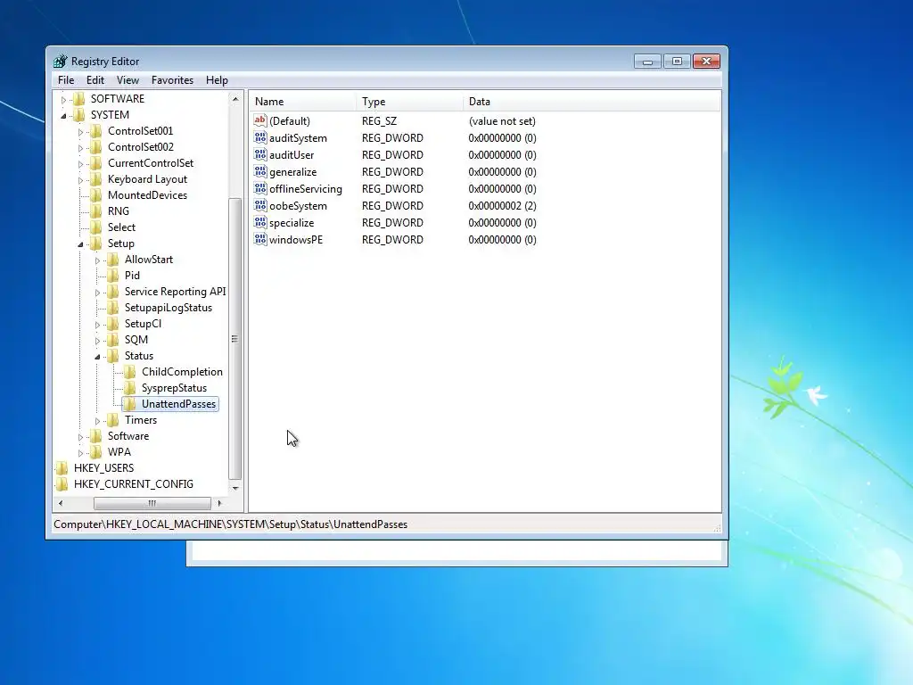
Task: Click the Select key folder icon
Action: (x=96, y=227)
